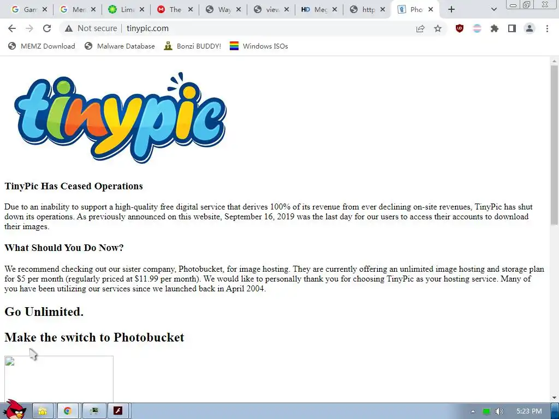Switch to the first Google tab
559x419 pixels.
point(24,10)
